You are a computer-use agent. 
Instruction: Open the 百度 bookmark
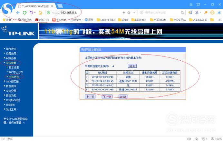coord(89,20)
